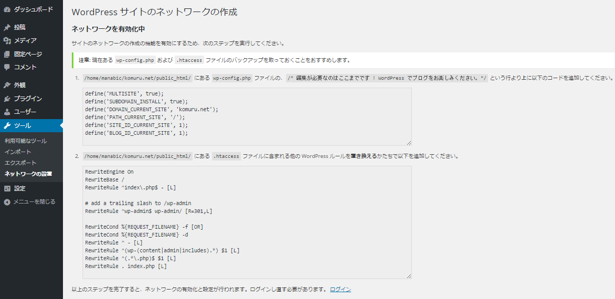Click the trailing slash comment line
The height and width of the screenshot is (299, 615).
(138, 203)
